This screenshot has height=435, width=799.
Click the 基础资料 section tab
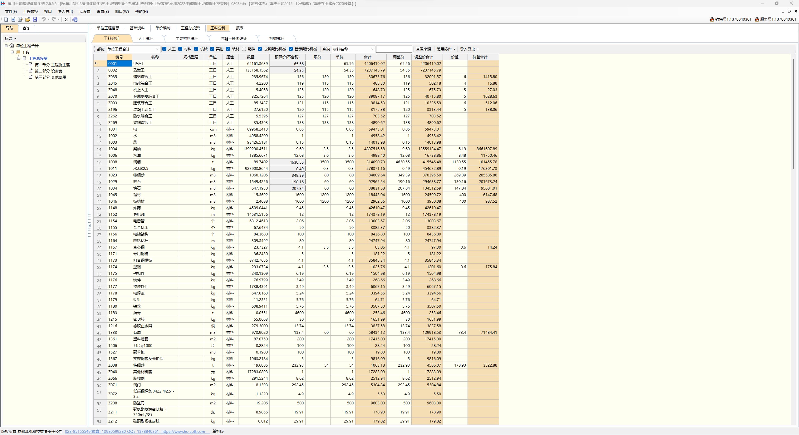[x=137, y=28]
